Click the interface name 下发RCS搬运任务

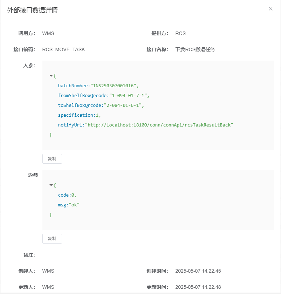tap(195, 49)
